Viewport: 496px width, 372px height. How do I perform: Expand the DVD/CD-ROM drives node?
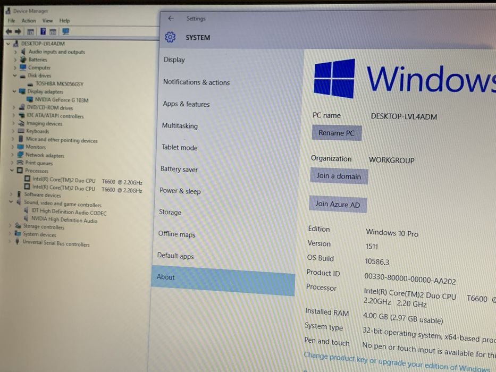tap(14, 107)
